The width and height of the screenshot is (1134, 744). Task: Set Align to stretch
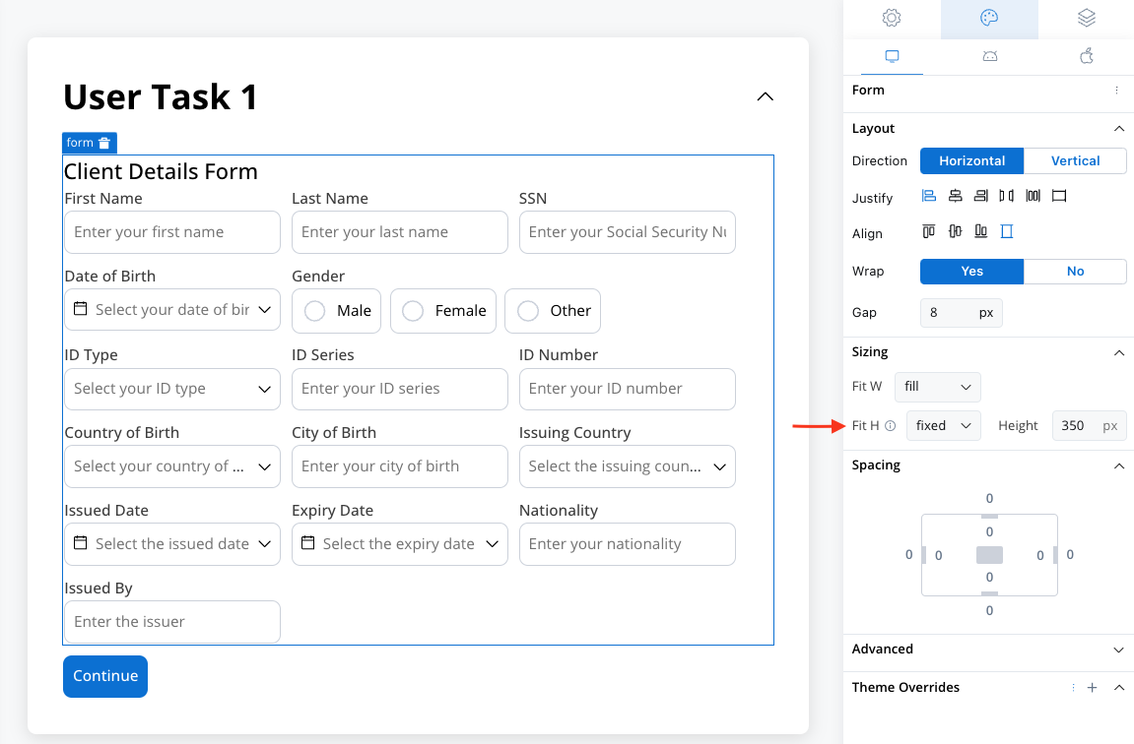pyautogui.click(x=1007, y=231)
